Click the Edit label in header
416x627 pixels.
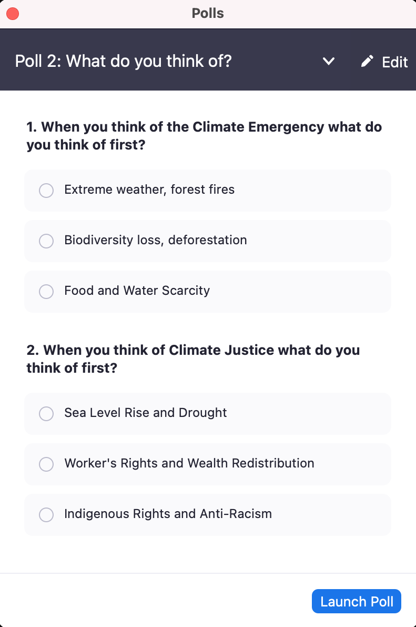pyautogui.click(x=394, y=62)
